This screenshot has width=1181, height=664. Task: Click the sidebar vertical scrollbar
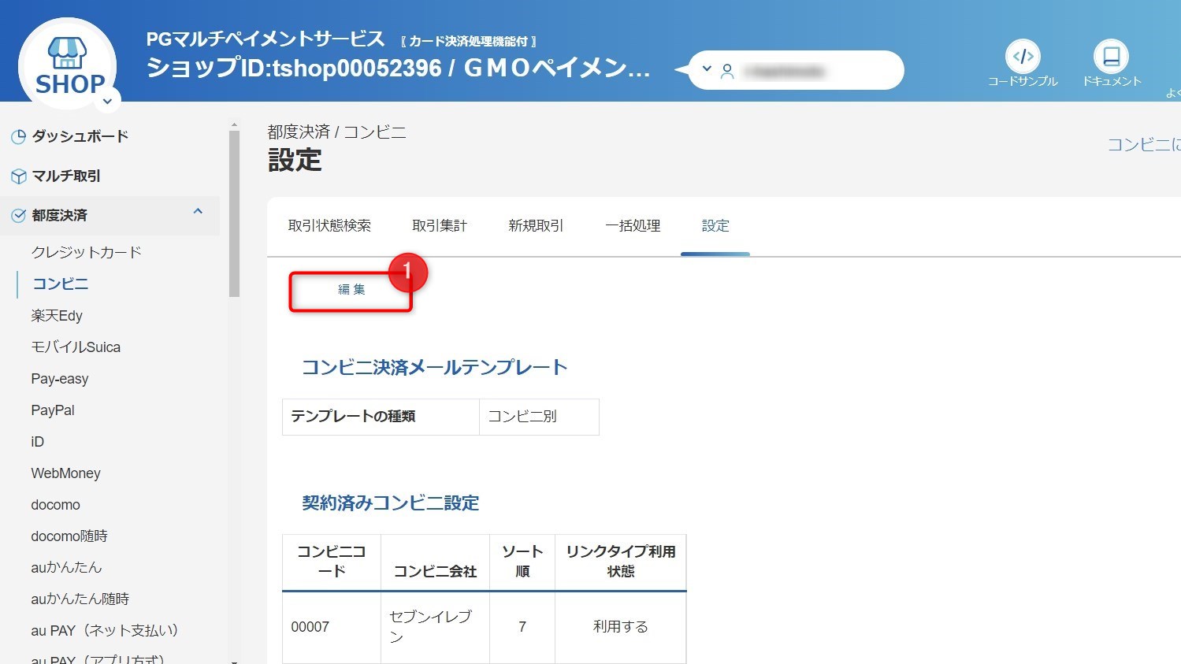(x=234, y=213)
